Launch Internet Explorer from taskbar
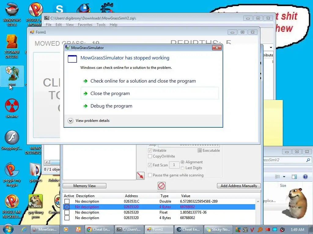 click(x=24, y=229)
